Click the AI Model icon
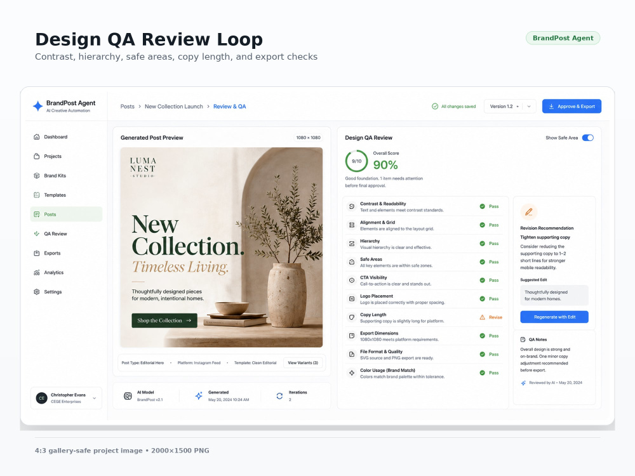Image resolution: width=635 pixels, height=476 pixels. point(128,396)
